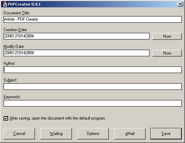Click the 'Modify Date:' label
This screenshot has height=143, width=185.
(14, 46)
